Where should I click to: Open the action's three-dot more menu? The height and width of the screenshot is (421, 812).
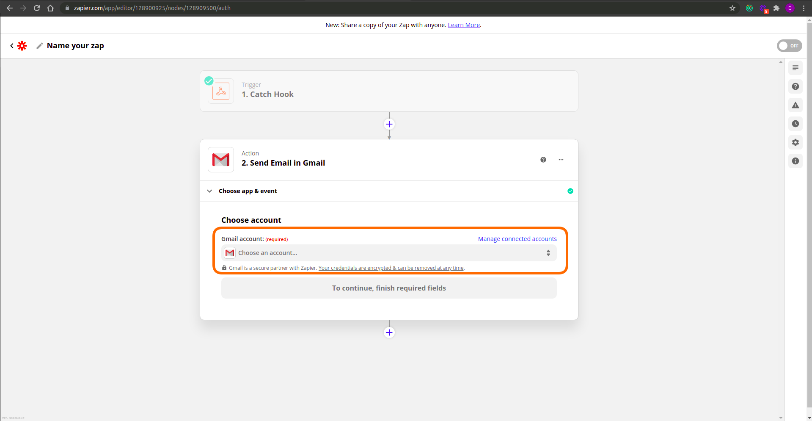(x=561, y=160)
